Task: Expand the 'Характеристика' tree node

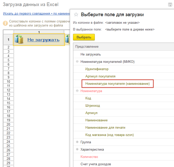Action: (x=77, y=149)
